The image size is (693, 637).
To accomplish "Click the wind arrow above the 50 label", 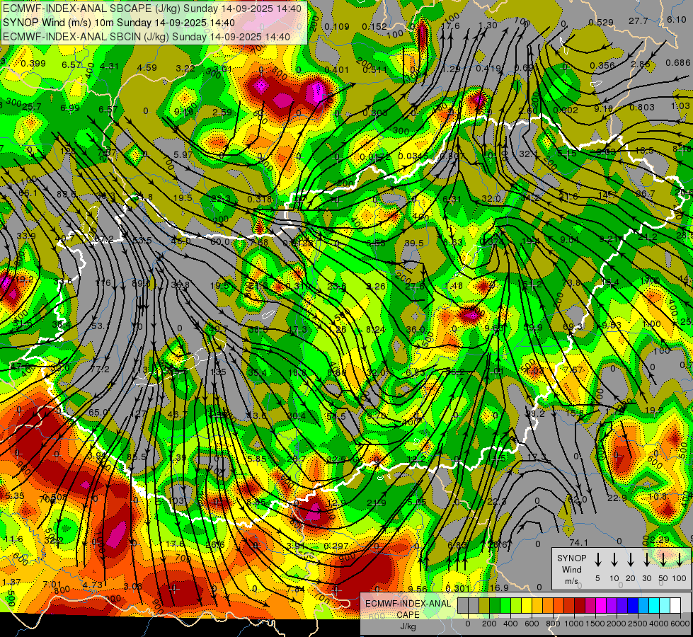I will click(663, 559).
